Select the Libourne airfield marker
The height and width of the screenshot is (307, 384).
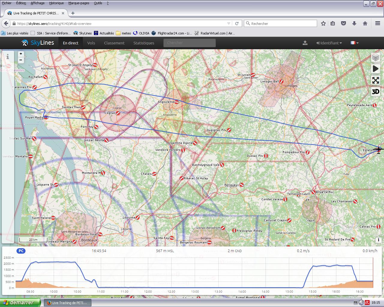coord(138,218)
